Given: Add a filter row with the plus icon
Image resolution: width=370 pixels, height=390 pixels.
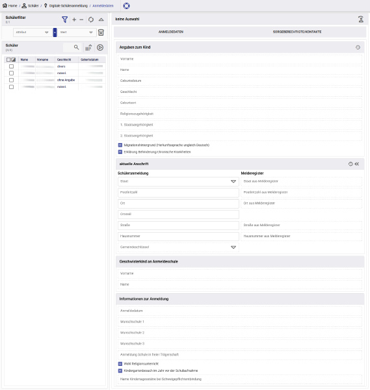Looking at the screenshot, I should (74, 19).
